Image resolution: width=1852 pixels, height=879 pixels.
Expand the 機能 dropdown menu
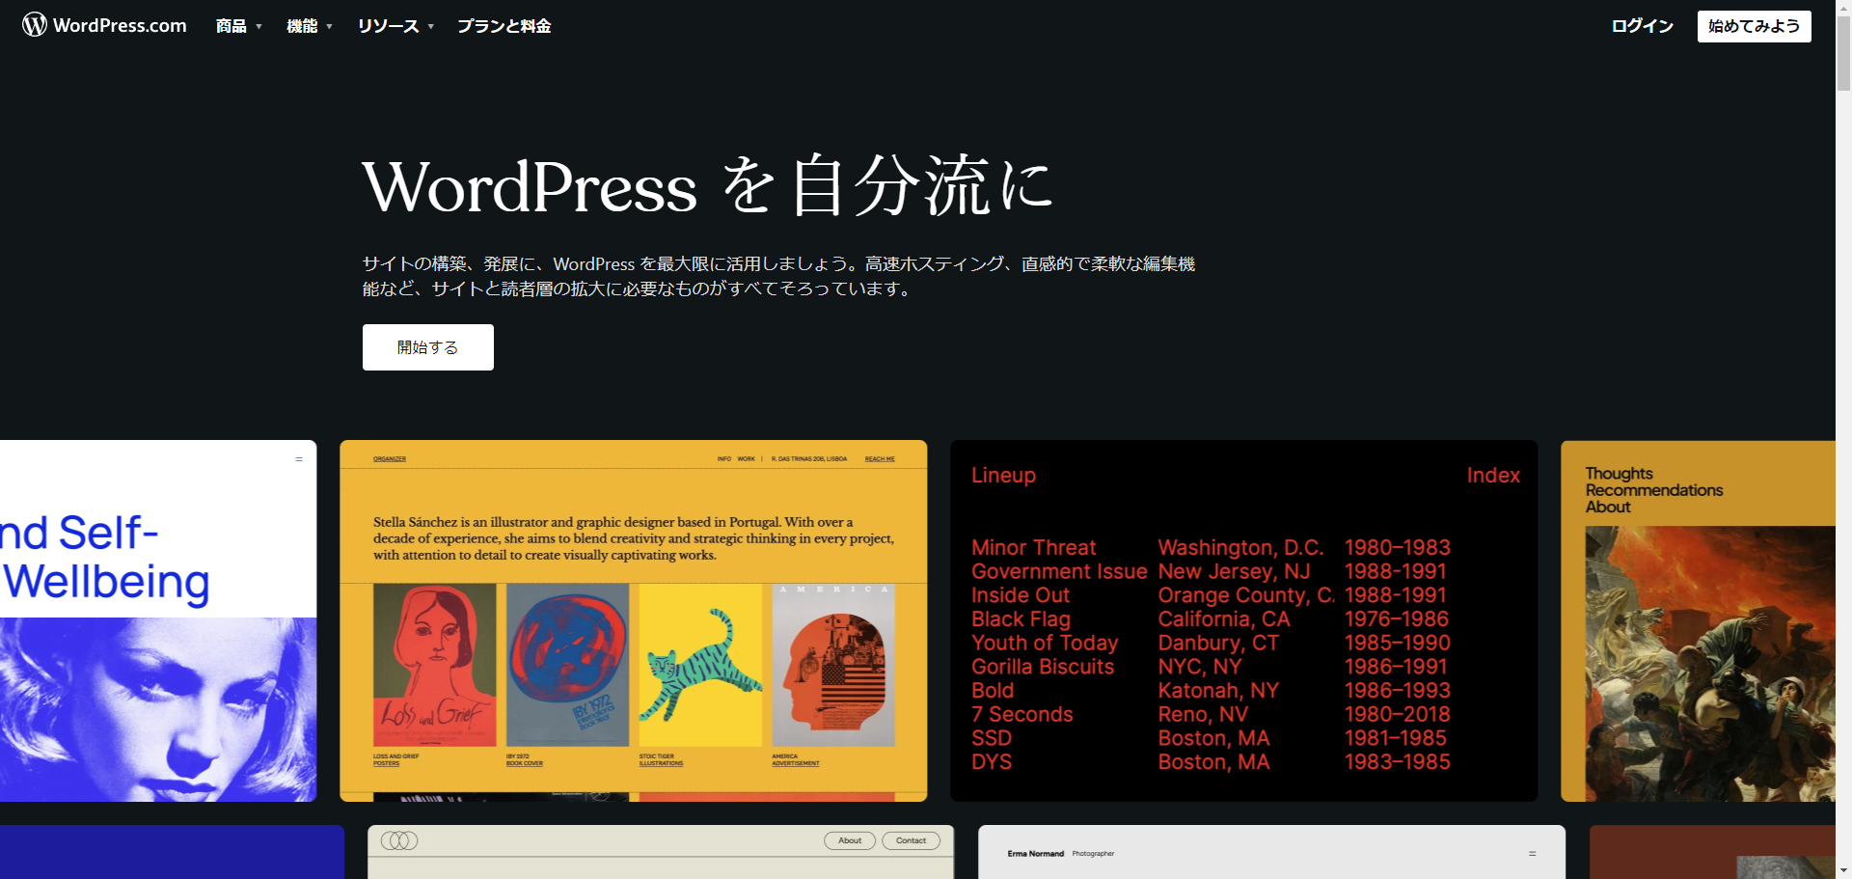click(x=310, y=26)
